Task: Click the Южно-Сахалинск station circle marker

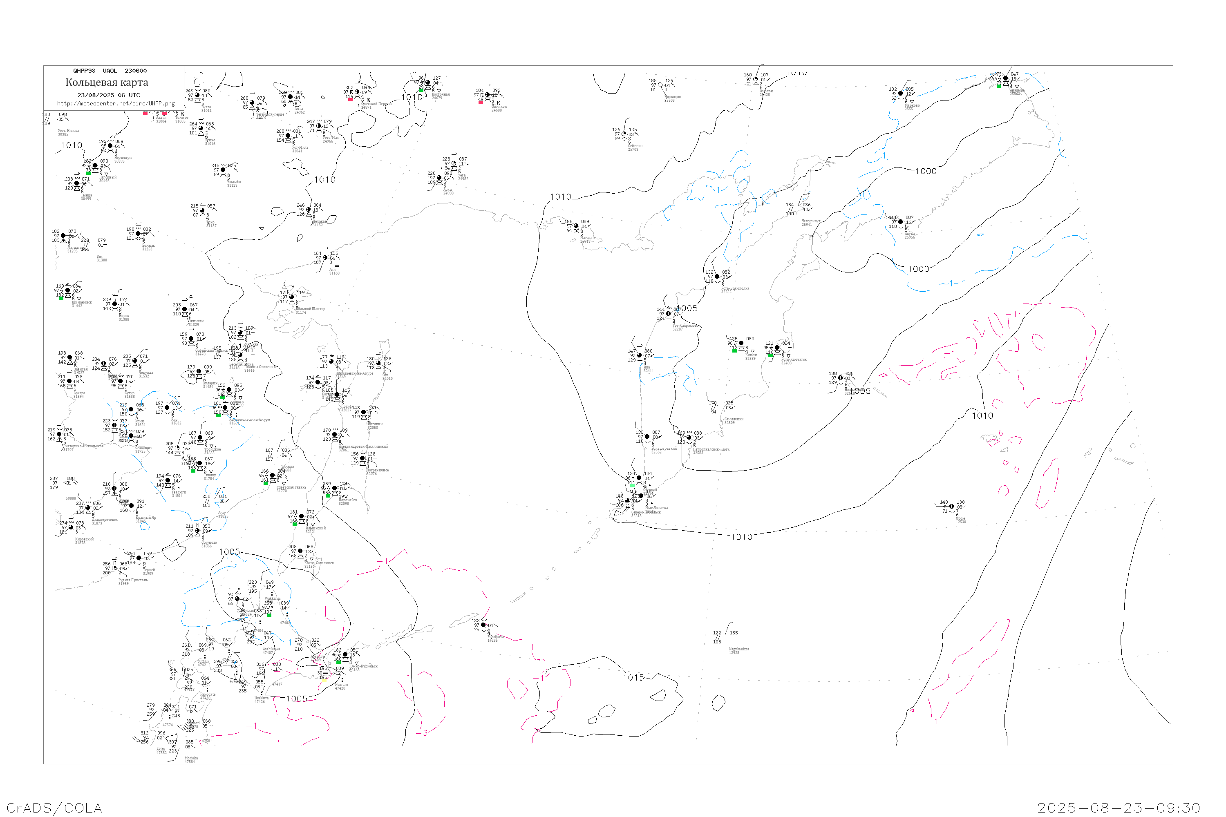Action: 300,551
